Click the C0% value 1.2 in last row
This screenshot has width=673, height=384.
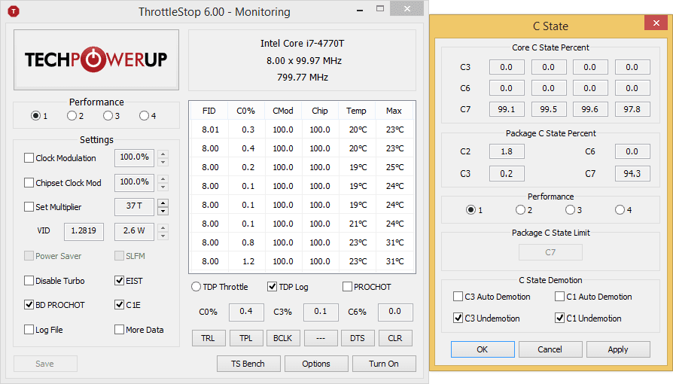pyautogui.click(x=248, y=261)
